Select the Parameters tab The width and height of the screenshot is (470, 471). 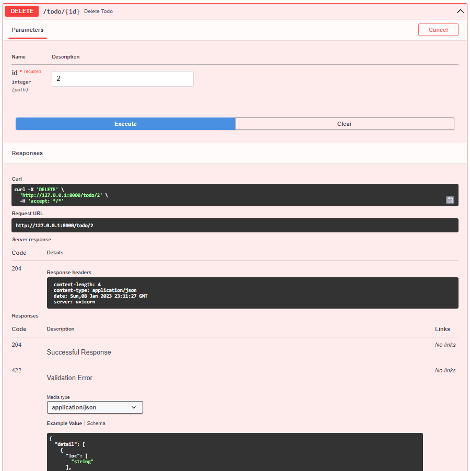point(28,30)
